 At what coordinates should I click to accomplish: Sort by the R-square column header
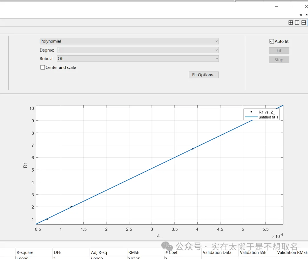pyautogui.click(x=25, y=252)
